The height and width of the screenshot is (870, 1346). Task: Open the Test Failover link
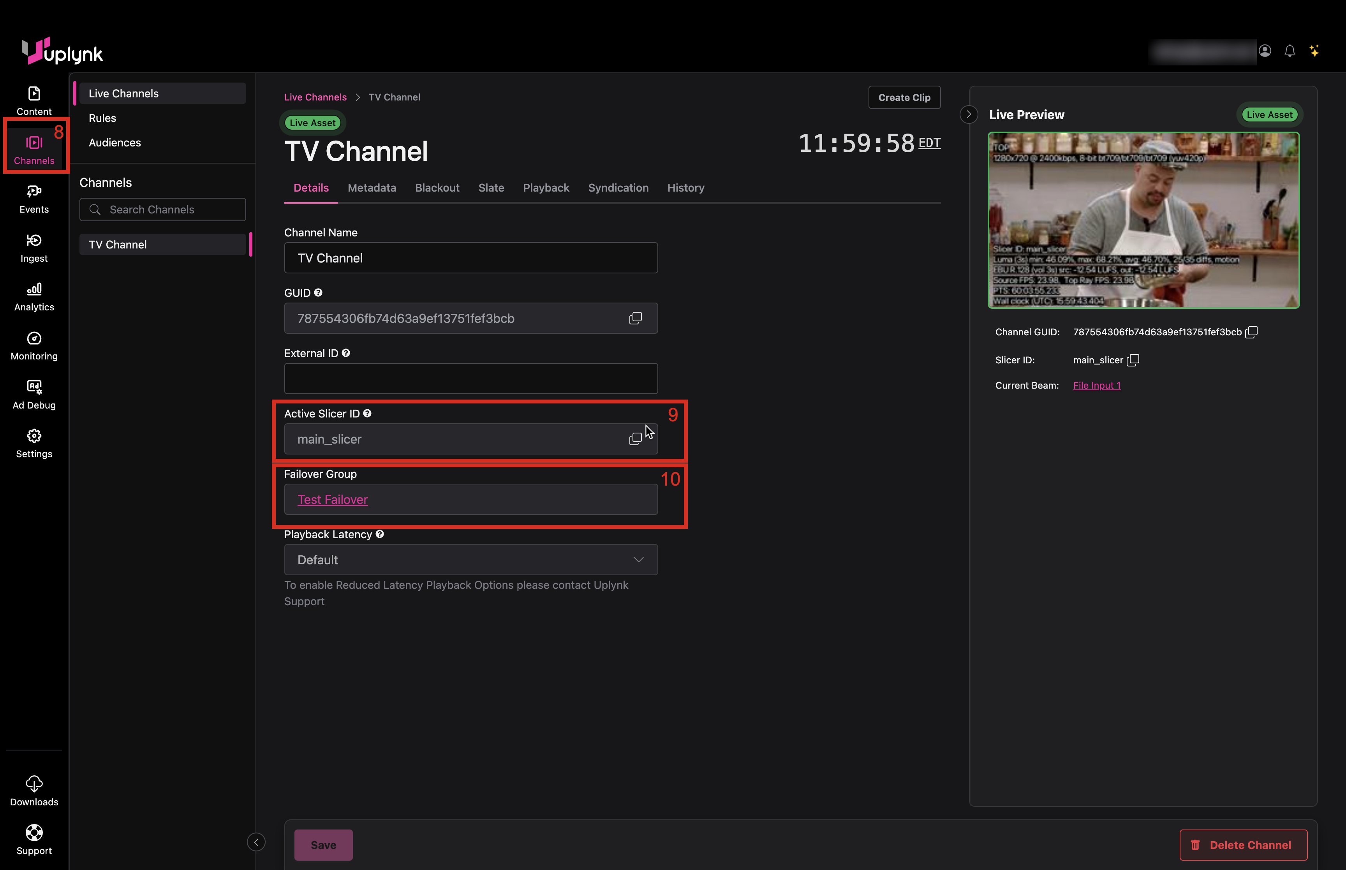coord(332,499)
